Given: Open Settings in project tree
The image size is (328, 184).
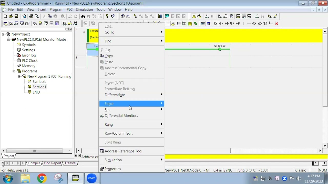Looking at the screenshot, I should coord(28,50).
